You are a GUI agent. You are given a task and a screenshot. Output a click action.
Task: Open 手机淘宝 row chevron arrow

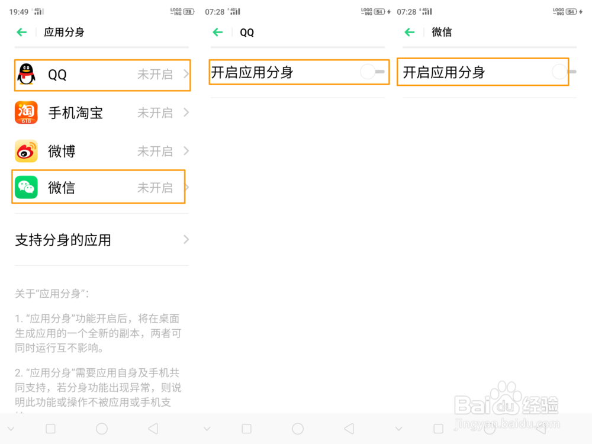click(186, 112)
